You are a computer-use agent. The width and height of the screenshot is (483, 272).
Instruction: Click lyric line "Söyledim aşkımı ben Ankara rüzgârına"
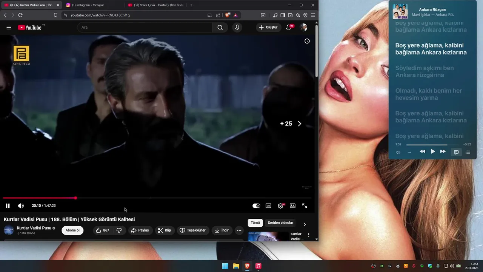[425, 71]
